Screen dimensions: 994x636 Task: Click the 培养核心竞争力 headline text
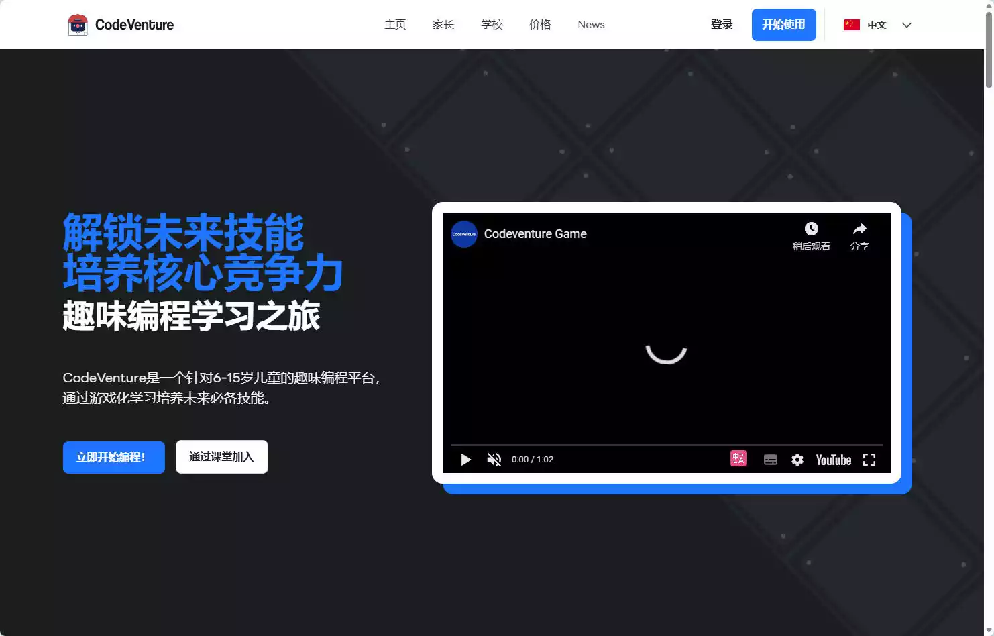point(203,273)
